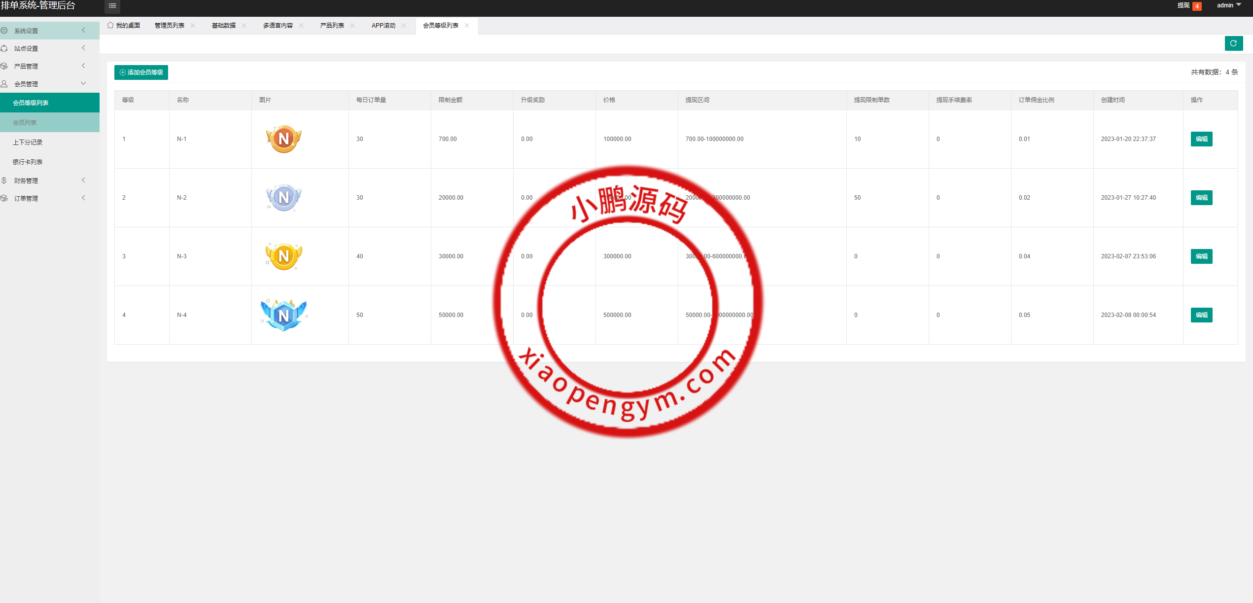Click the N-2 silver badge image
1253x603 pixels.
pos(283,198)
